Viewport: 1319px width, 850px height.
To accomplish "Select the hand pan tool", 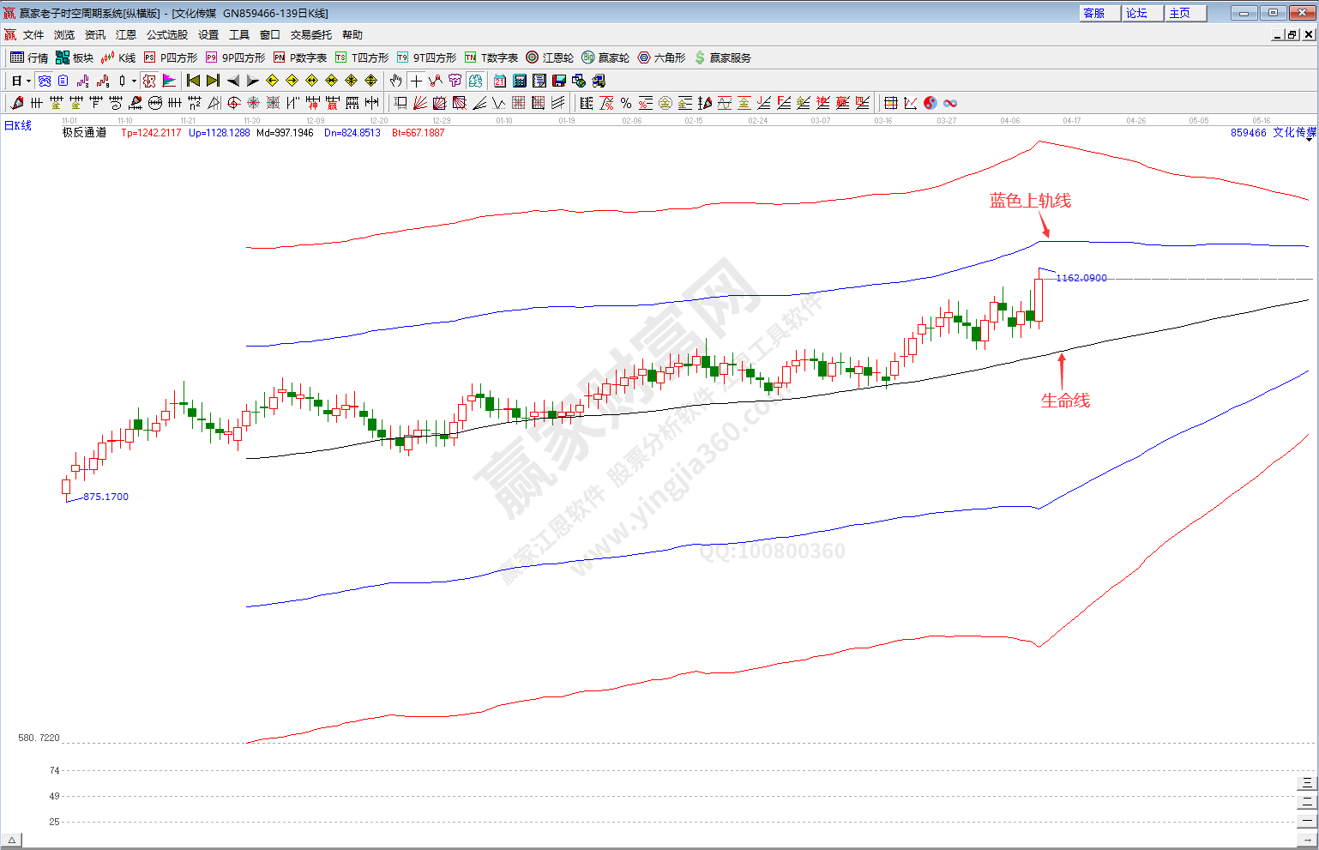I will tap(395, 81).
